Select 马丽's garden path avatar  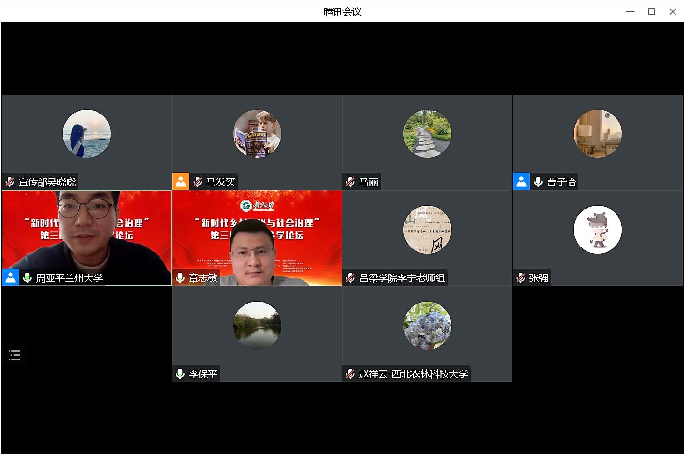(x=427, y=133)
